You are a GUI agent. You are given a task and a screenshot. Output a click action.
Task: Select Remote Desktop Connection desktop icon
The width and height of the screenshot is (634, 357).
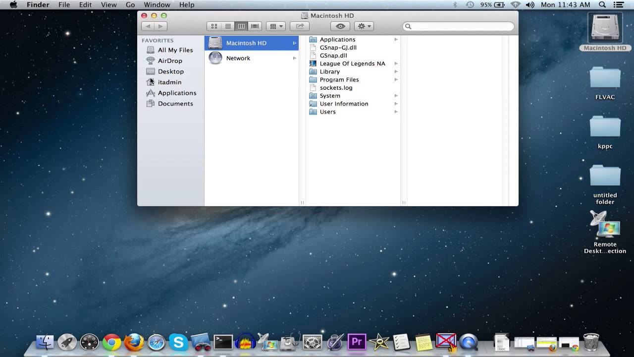[x=605, y=225]
